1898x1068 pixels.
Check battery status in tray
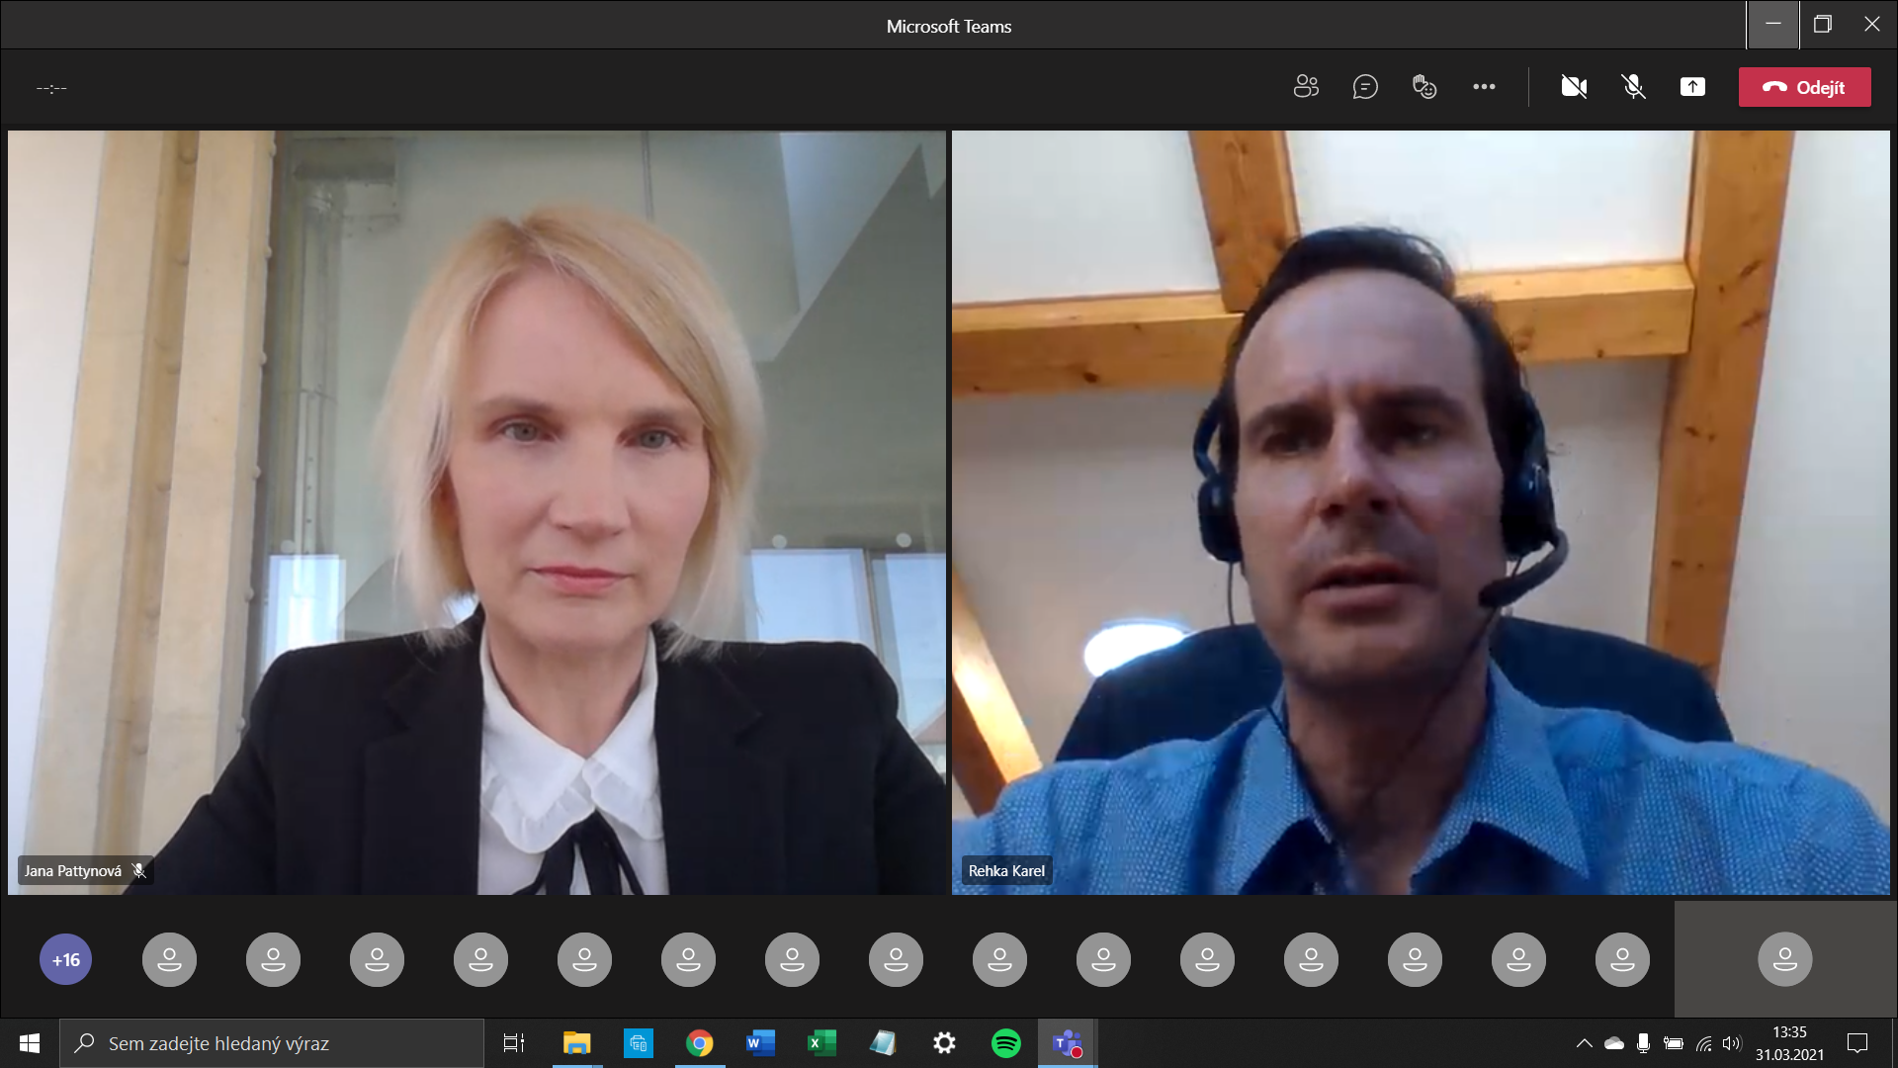click(x=1674, y=1043)
